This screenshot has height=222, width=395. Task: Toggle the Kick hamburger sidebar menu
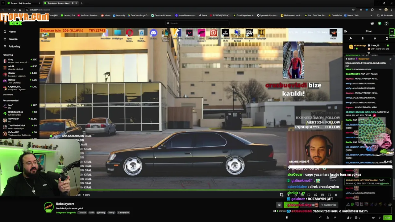(x=5, y=23)
